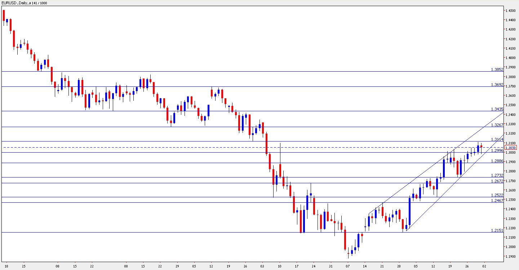519x270 pixels.
Task: Select the 1.2151 support line label
Action: pyautogui.click(x=497, y=230)
